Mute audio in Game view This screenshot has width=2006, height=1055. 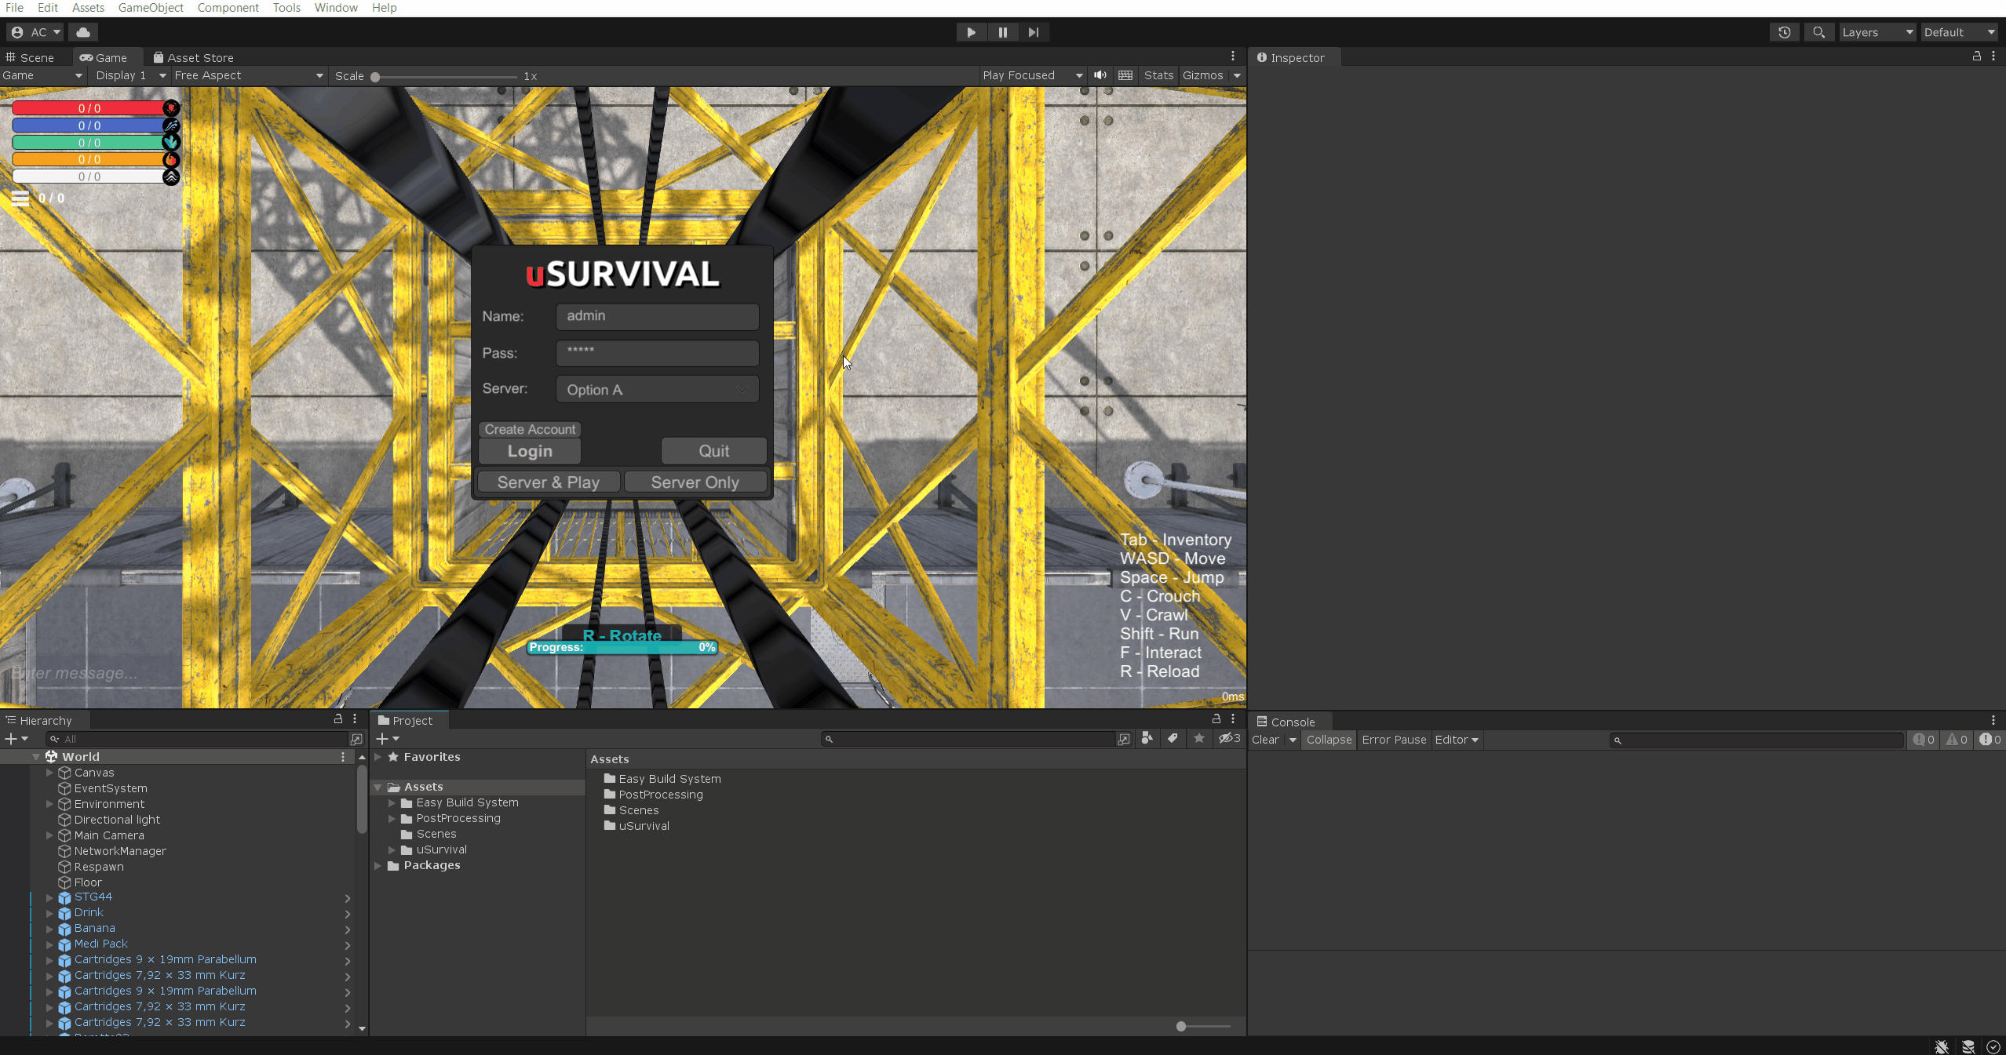tap(1100, 75)
